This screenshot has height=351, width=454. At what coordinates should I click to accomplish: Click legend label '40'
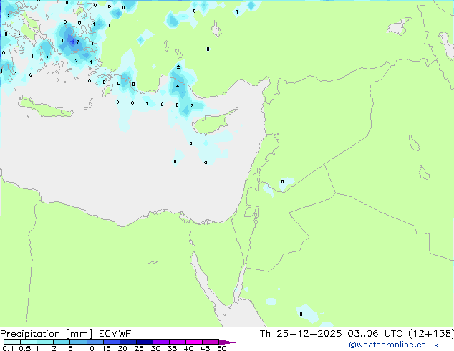(188, 348)
